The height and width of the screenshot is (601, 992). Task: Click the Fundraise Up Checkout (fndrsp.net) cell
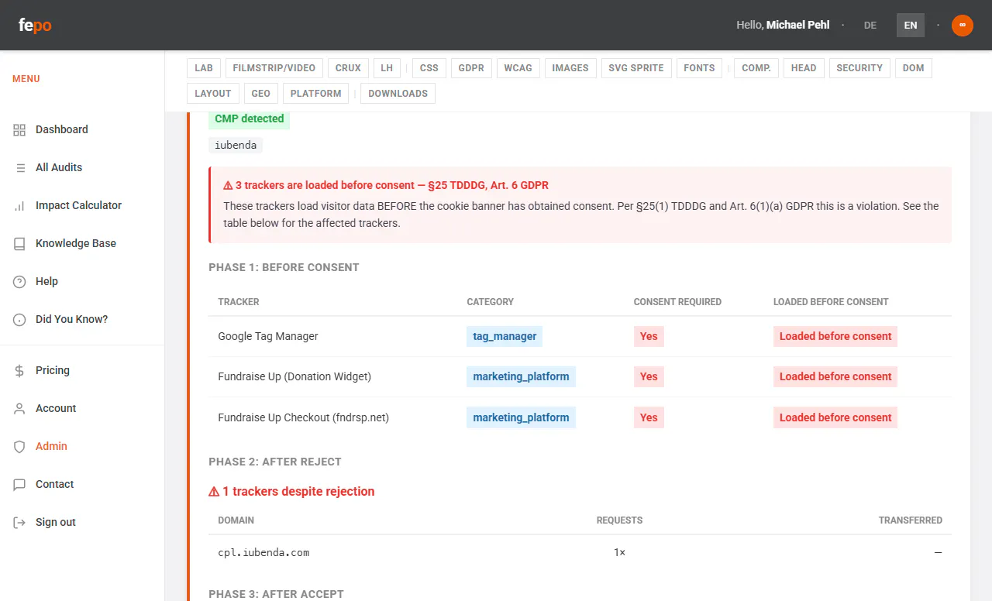(304, 418)
